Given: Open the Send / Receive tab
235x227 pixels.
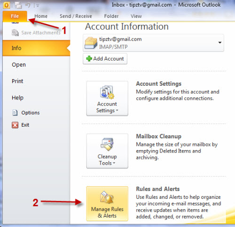Looking at the screenshot, I should (76, 16).
